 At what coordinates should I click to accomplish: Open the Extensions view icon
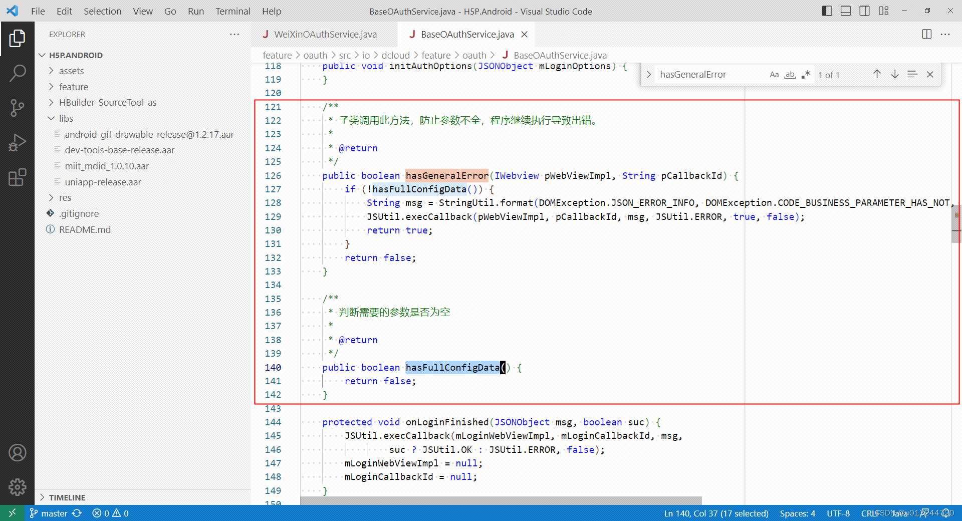coord(17,177)
